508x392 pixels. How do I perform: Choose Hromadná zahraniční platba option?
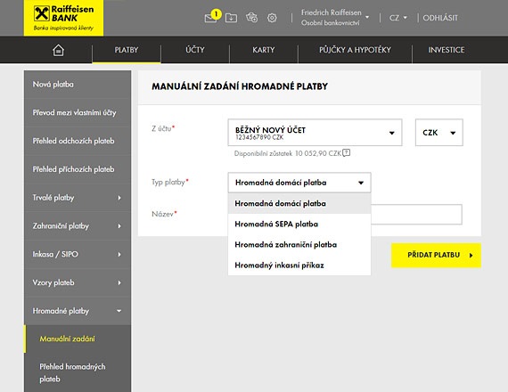pyautogui.click(x=299, y=245)
